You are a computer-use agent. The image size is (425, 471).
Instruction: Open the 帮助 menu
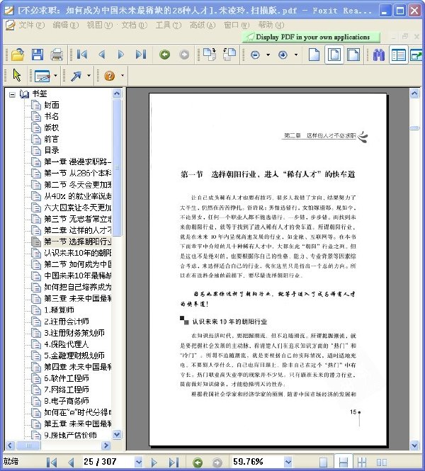pyautogui.click(x=271, y=25)
